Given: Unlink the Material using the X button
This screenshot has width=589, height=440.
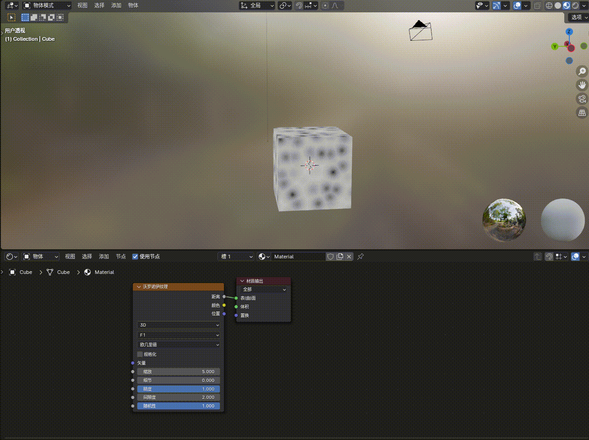Looking at the screenshot, I should coord(349,257).
